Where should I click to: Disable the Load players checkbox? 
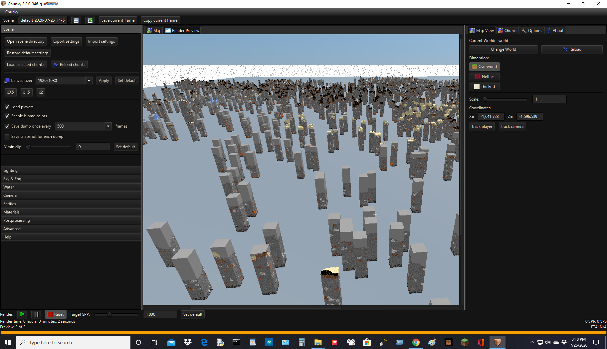7,107
